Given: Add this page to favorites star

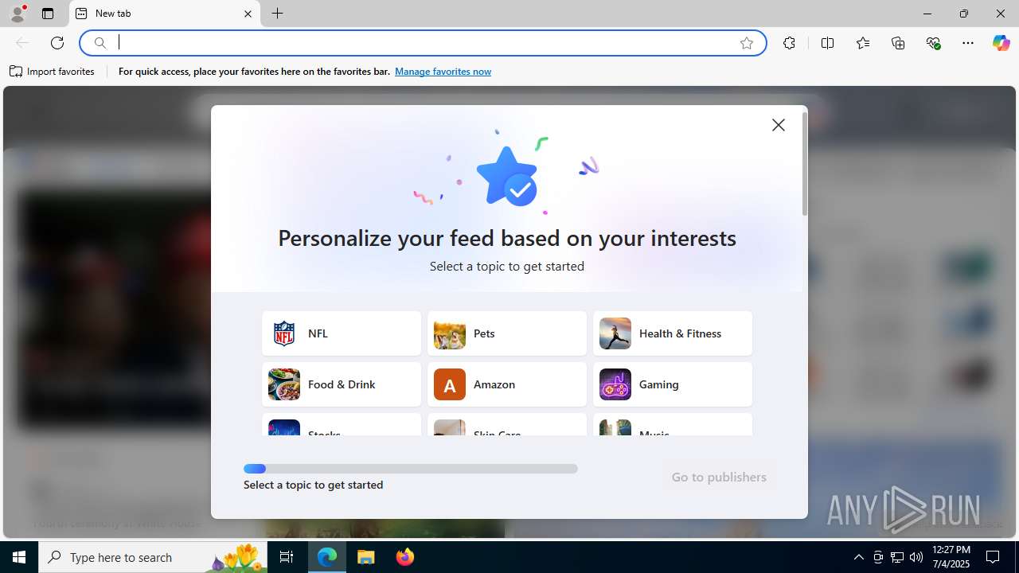Looking at the screenshot, I should (x=746, y=43).
